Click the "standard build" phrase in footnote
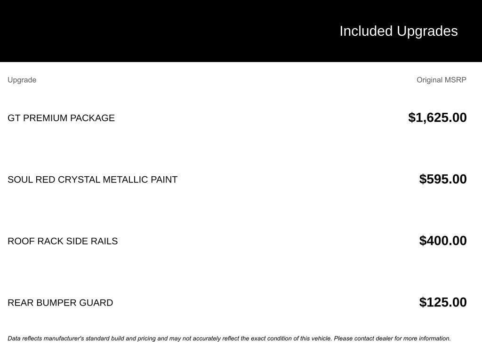Screen dimensions: 482x361 coord(104,338)
